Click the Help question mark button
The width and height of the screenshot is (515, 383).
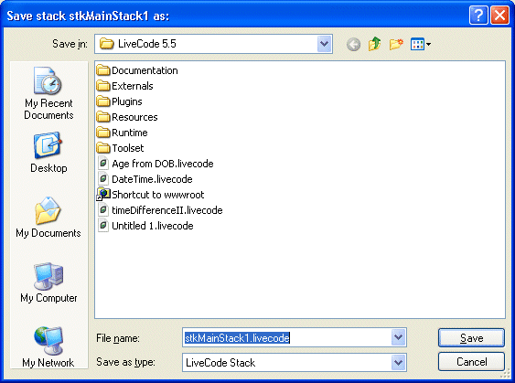click(x=478, y=16)
